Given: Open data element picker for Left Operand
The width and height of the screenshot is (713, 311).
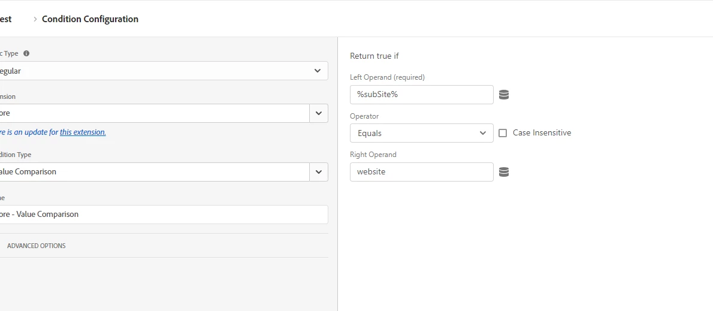Looking at the screenshot, I should [504, 95].
